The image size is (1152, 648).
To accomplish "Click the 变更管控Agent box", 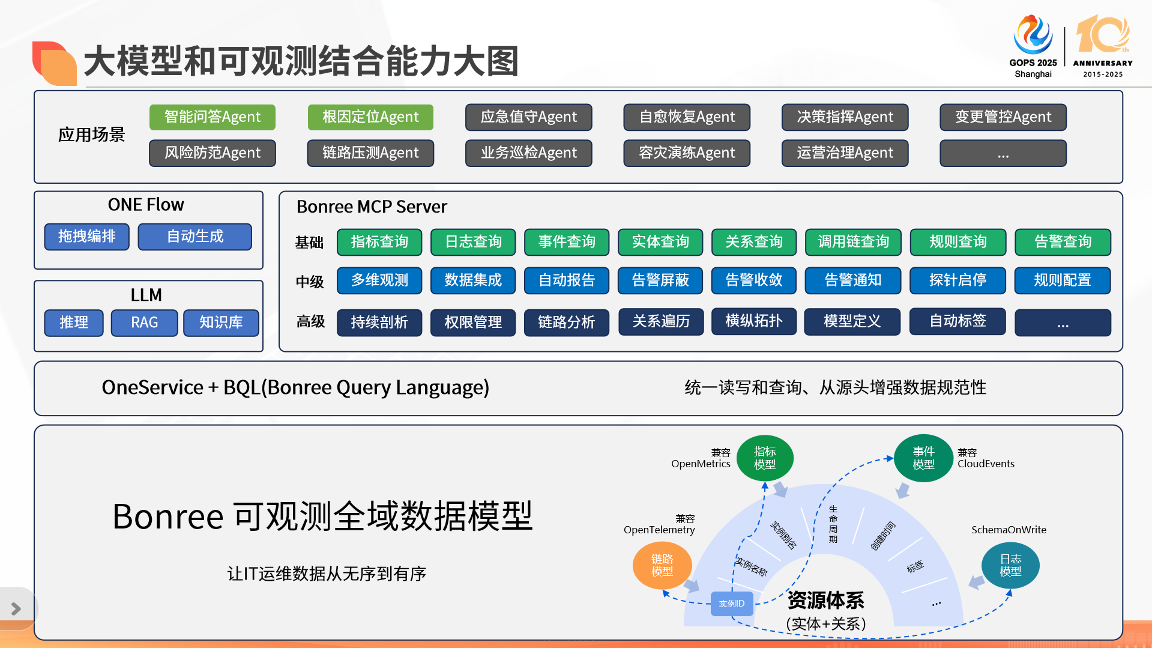I will tap(1003, 117).
